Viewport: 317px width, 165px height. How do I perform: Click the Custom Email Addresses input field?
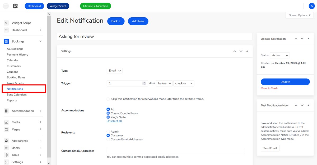coord(176,151)
